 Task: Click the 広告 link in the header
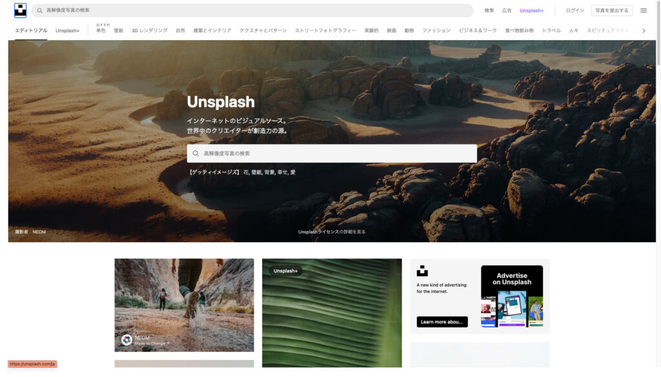(x=507, y=10)
